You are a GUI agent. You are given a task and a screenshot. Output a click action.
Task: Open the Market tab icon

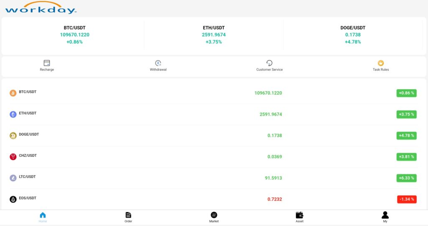pyautogui.click(x=214, y=215)
